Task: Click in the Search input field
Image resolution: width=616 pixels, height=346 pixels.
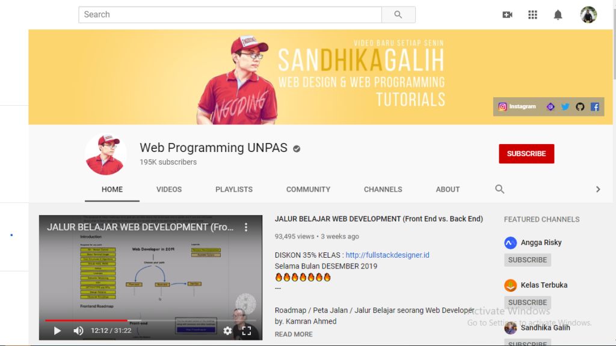Action: coord(230,14)
